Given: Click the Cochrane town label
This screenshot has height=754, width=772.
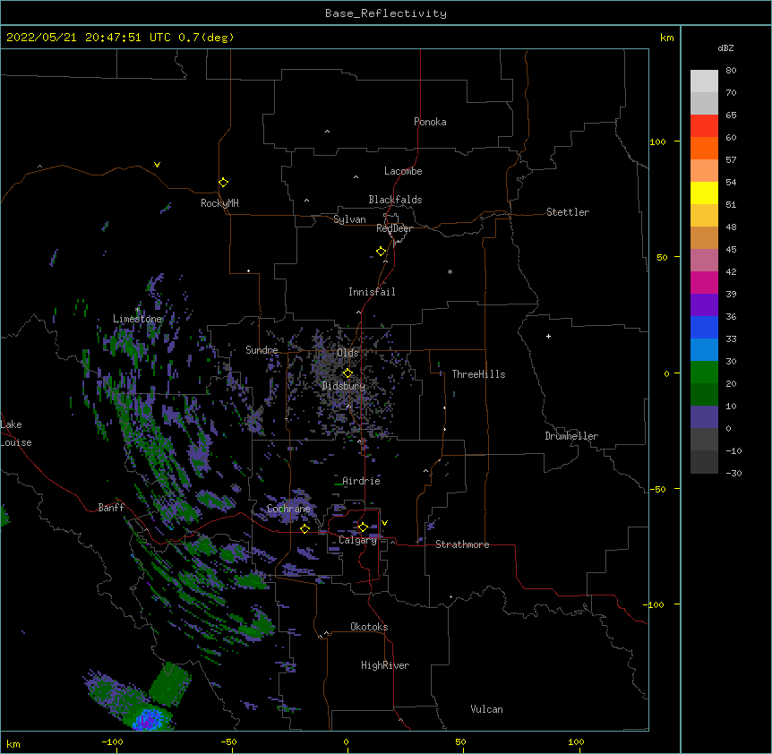Looking at the screenshot, I should pos(288,509).
